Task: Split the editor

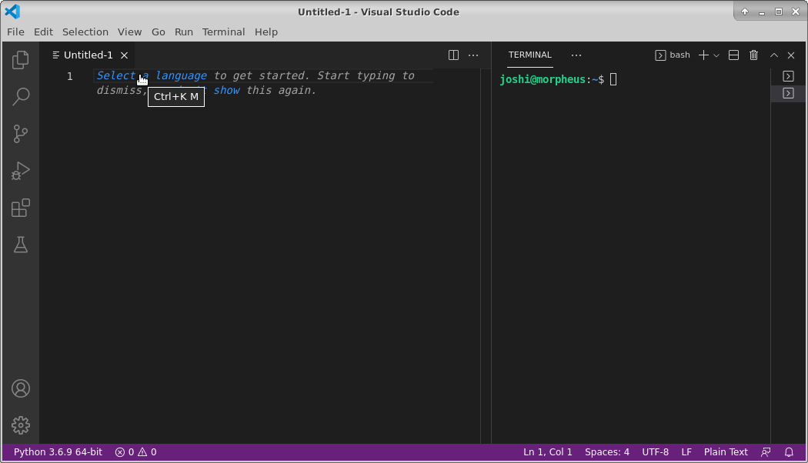Action: click(x=453, y=55)
